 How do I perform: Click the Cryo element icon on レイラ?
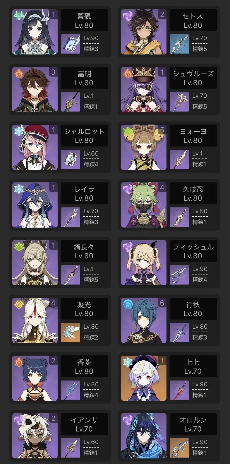(19, 189)
